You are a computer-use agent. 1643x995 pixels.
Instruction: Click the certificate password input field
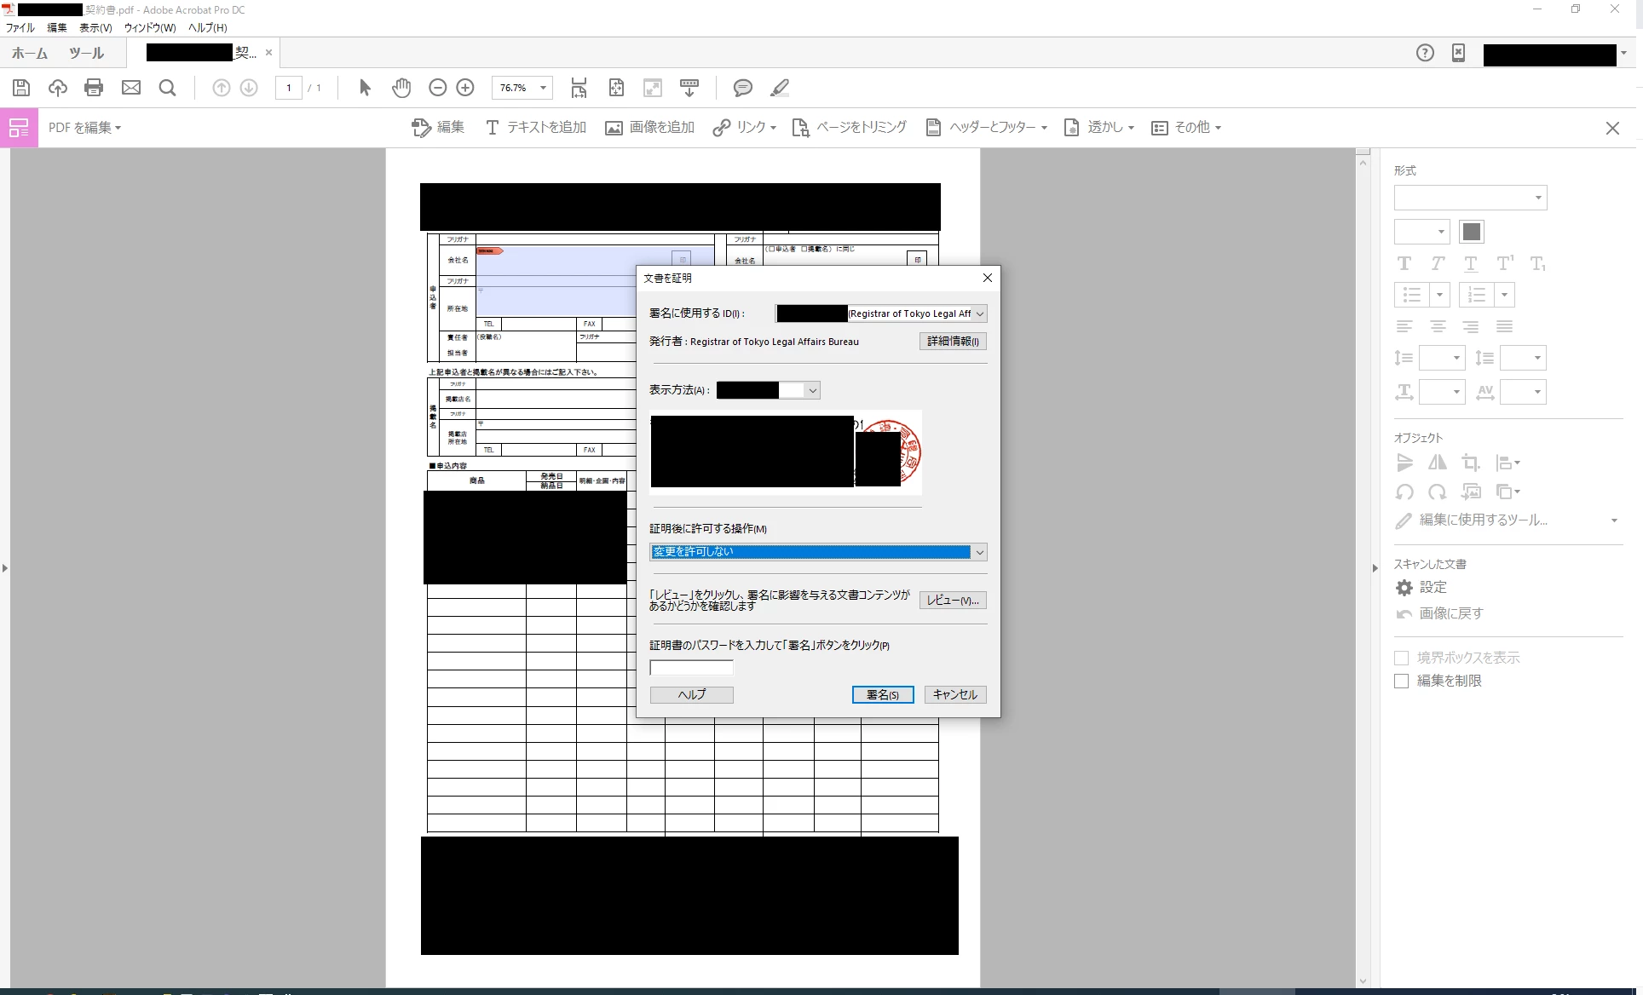pos(691,667)
